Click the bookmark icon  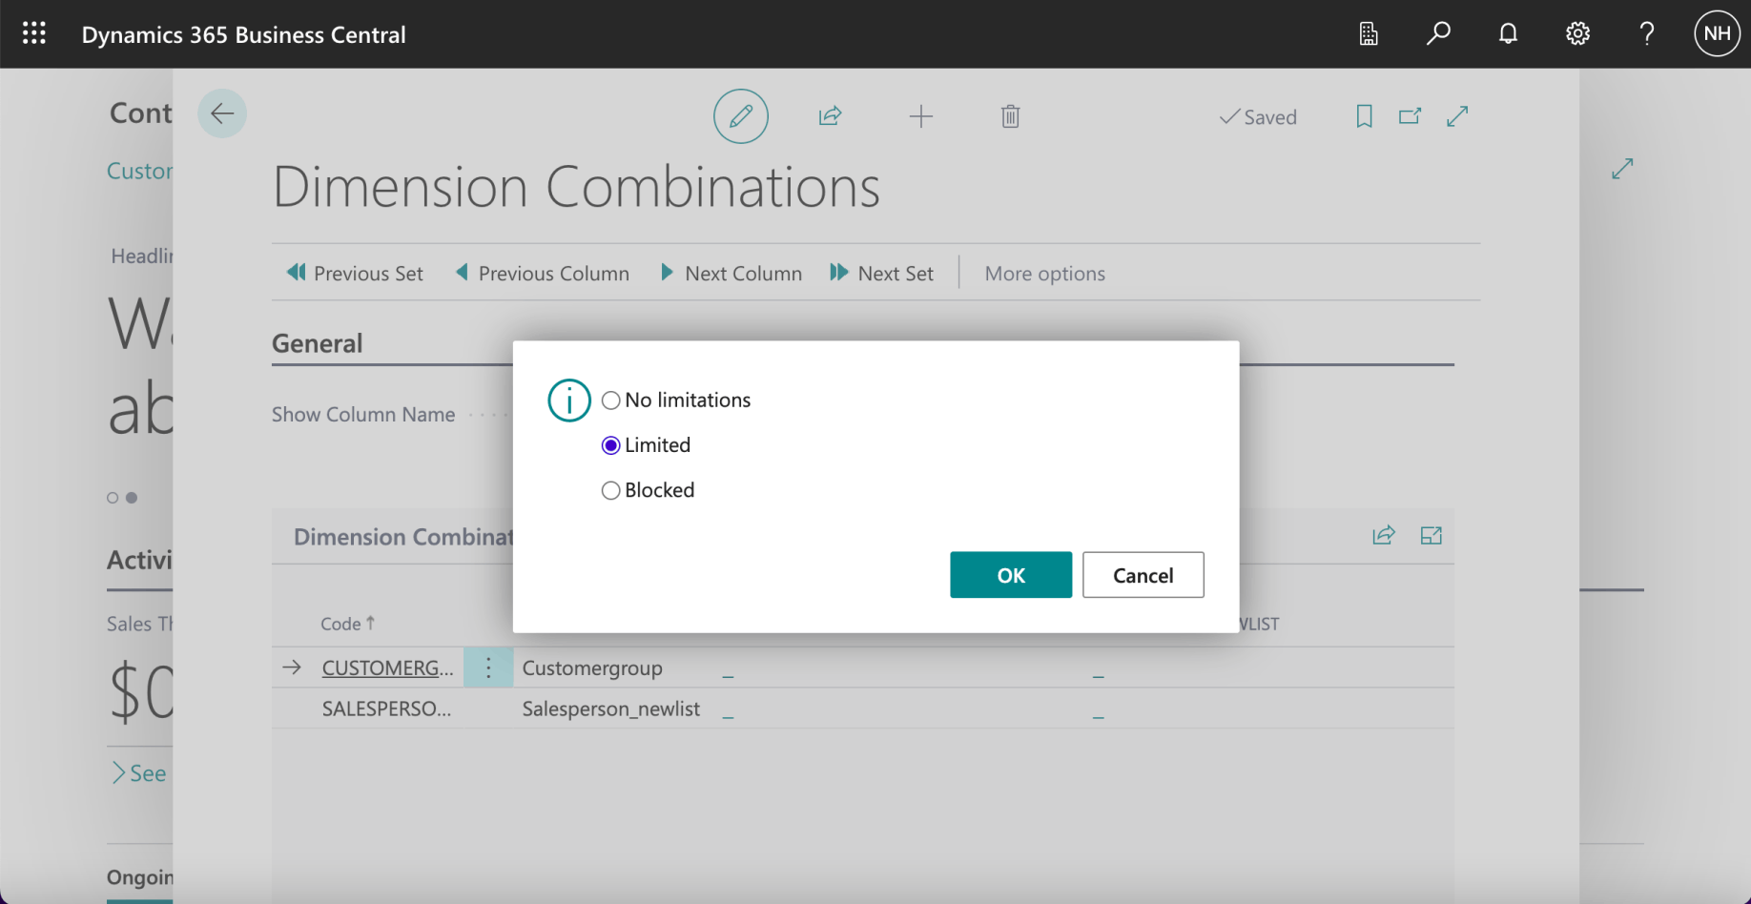click(1365, 116)
